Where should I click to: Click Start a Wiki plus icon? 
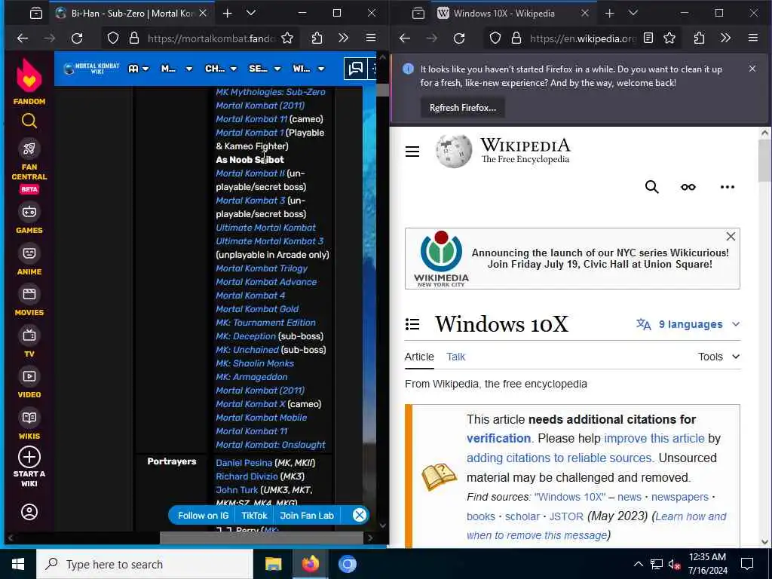pos(29,457)
